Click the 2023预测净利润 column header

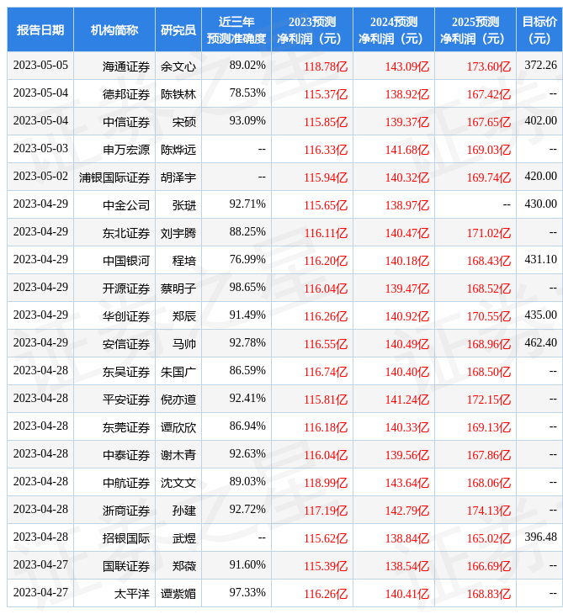click(312, 30)
